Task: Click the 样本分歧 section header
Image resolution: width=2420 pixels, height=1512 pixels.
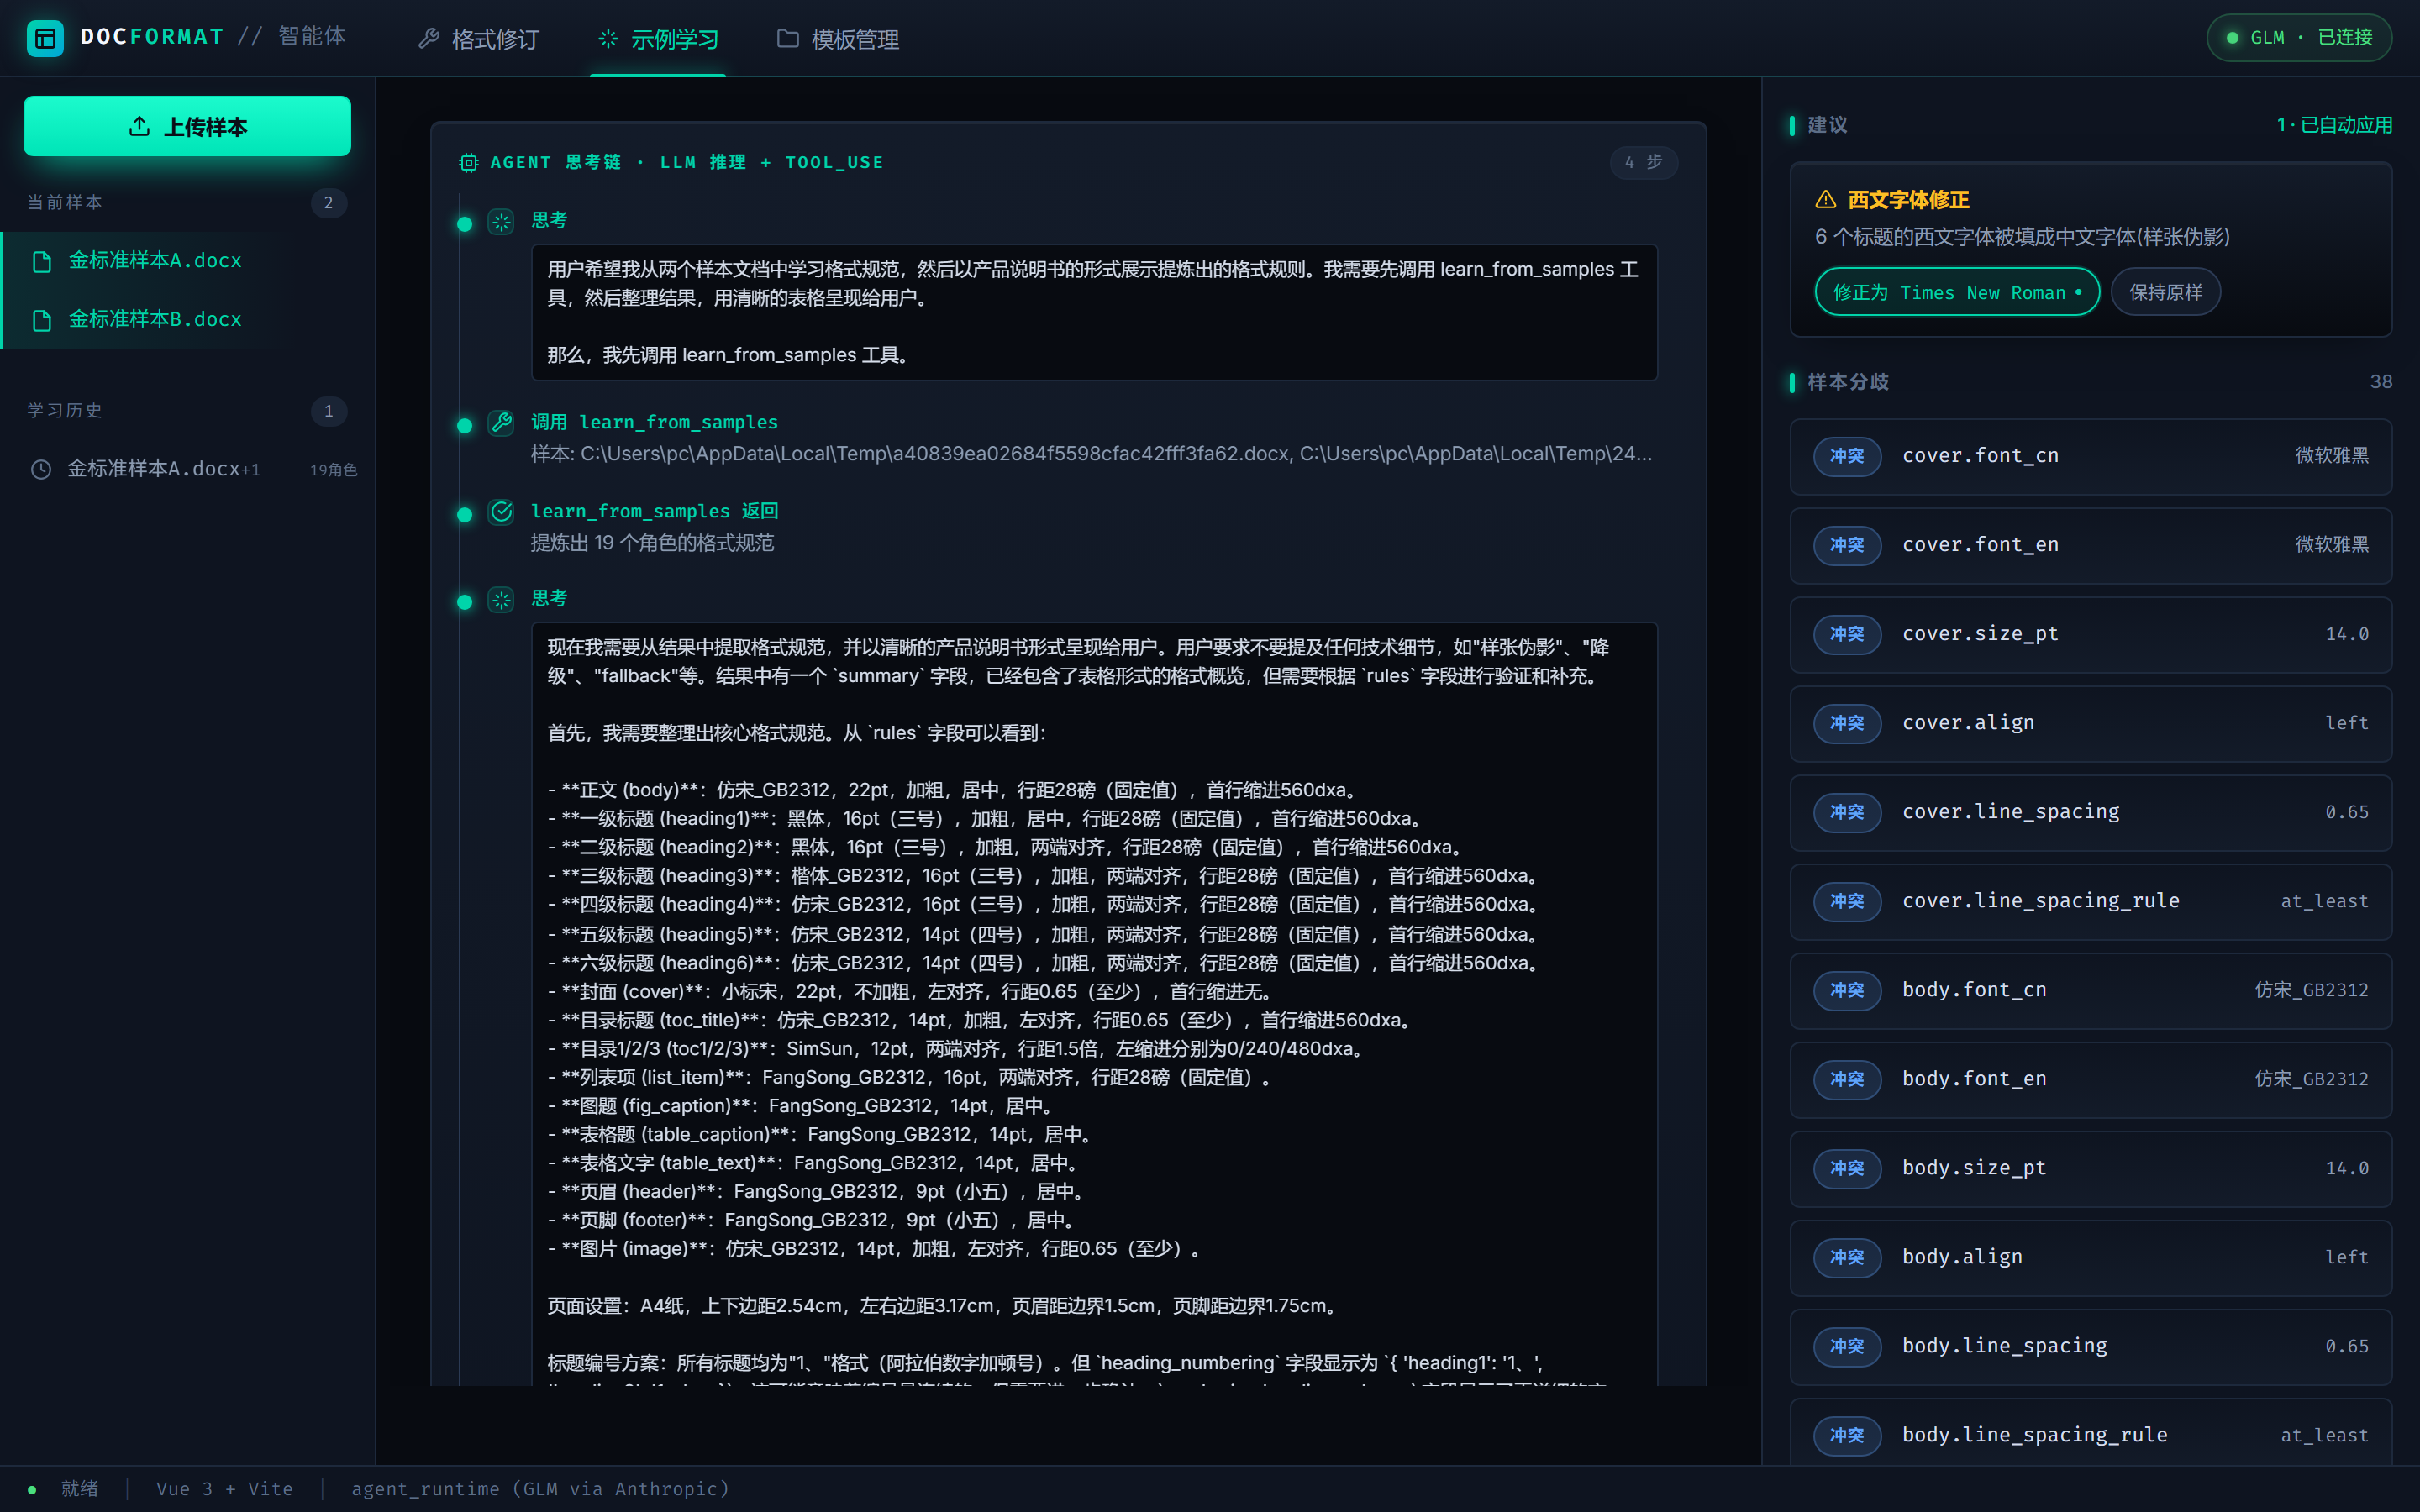Action: (x=1848, y=382)
